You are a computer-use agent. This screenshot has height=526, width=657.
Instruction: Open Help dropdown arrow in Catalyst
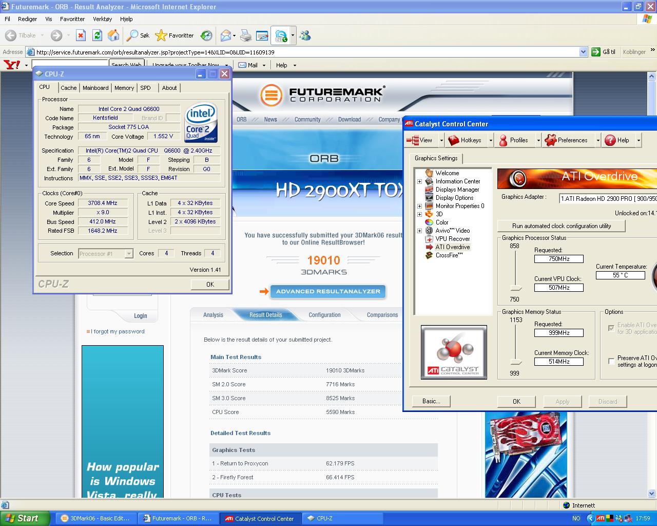tap(639, 140)
